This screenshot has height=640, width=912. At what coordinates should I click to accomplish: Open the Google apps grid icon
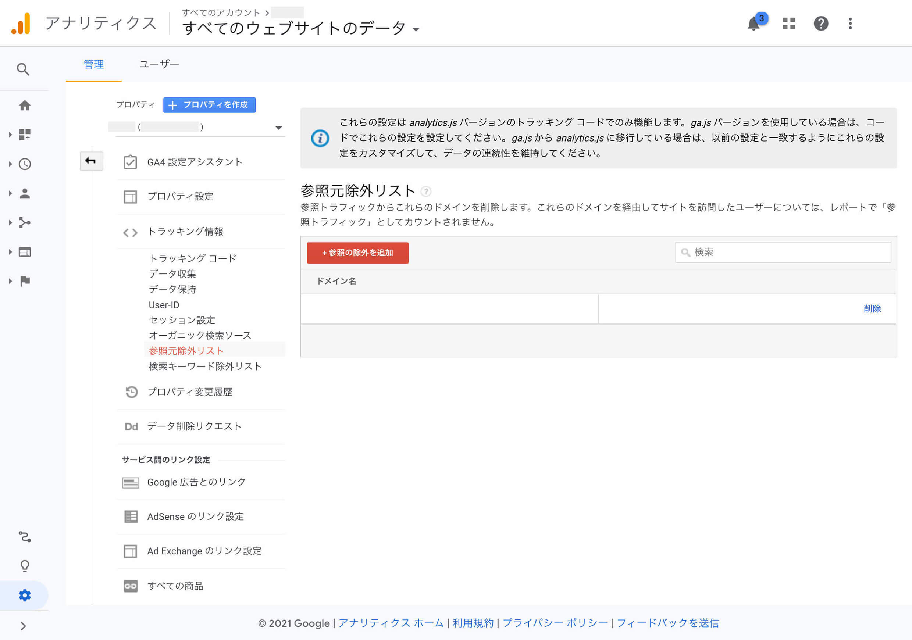(788, 24)
